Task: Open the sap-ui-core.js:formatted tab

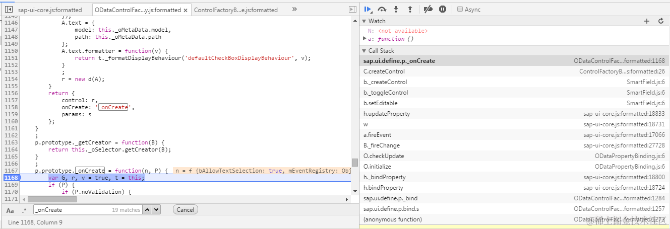Action: pos(49,10)
